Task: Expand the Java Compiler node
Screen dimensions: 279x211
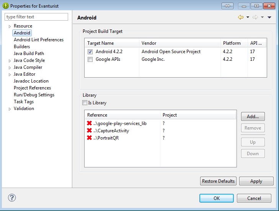Action: (10, 68)
